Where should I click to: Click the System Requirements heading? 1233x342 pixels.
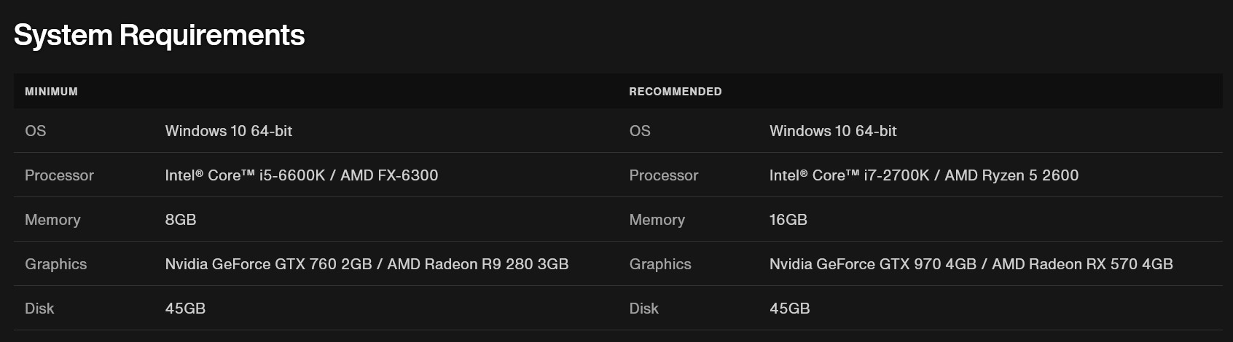point(159,35)
